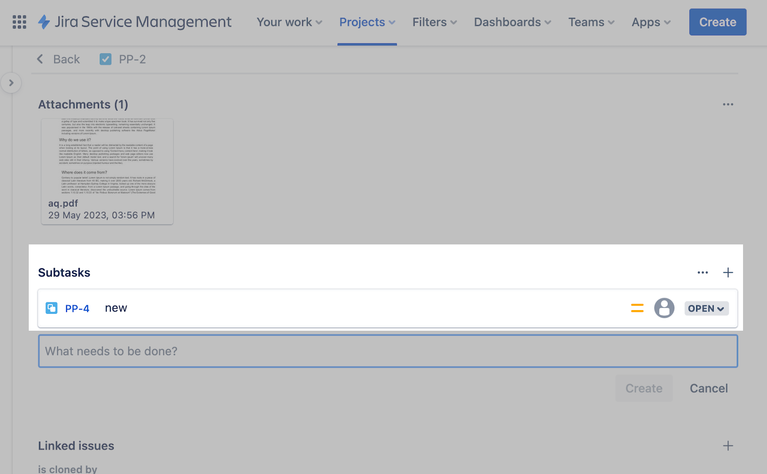
Task: Cancel the new subtask creation
Action: (x=708, y=388)
